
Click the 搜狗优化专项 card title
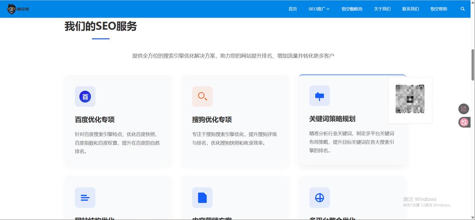click(212, 120)
